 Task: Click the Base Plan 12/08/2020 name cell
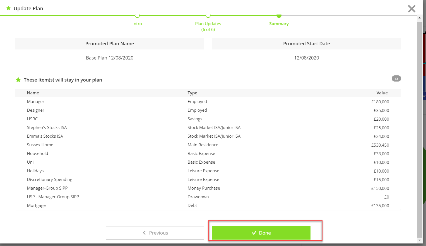pos(109,58)
